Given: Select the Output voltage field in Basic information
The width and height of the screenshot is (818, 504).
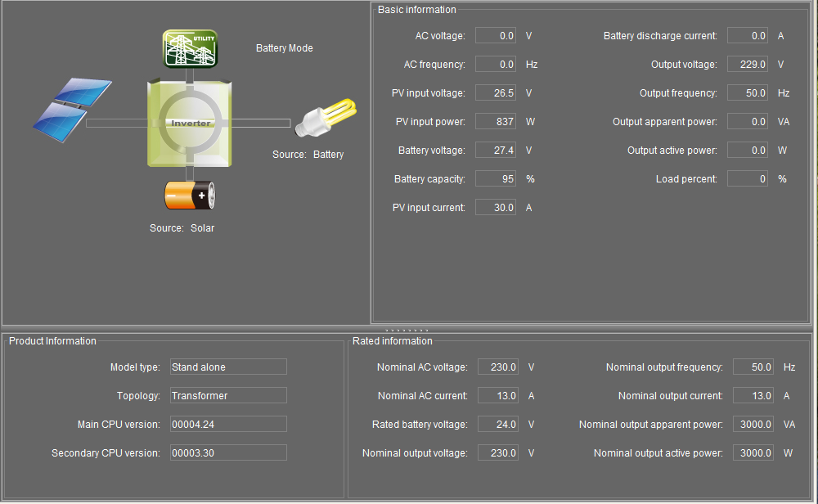Looking at the screenshot, I should (748, 64).
